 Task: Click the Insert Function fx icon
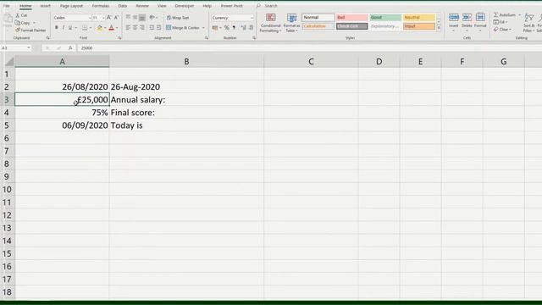coord(70,48)
